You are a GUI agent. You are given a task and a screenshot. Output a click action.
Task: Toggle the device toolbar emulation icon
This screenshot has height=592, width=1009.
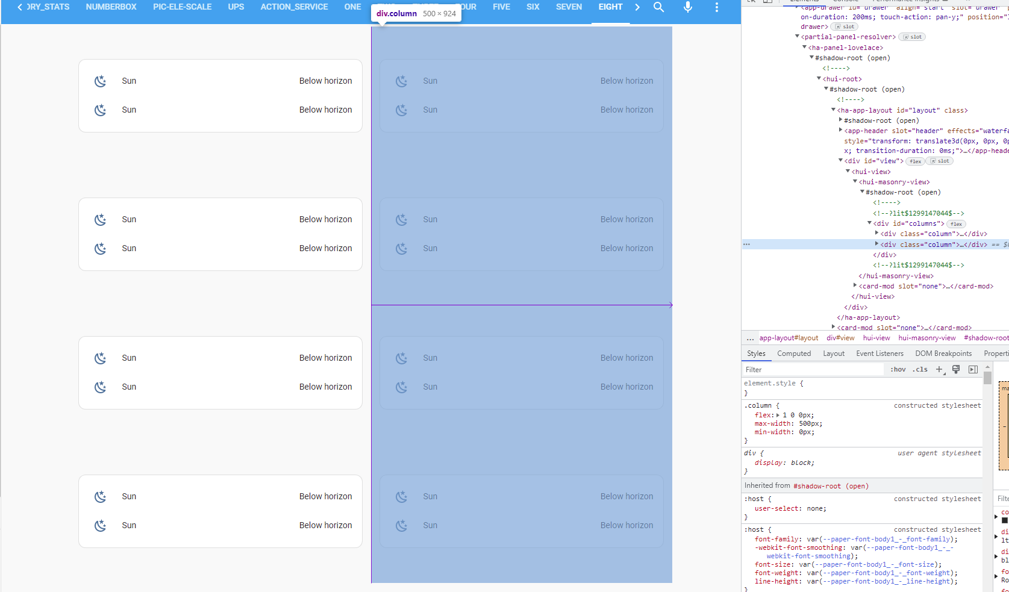pyautogui.click(x=767, y=3)
